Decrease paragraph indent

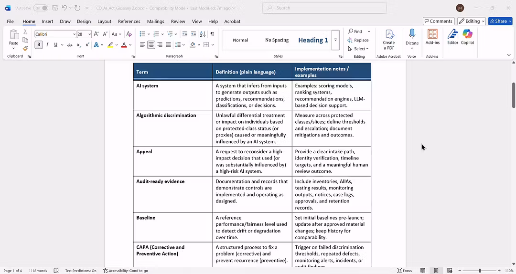tap(185, 34)
